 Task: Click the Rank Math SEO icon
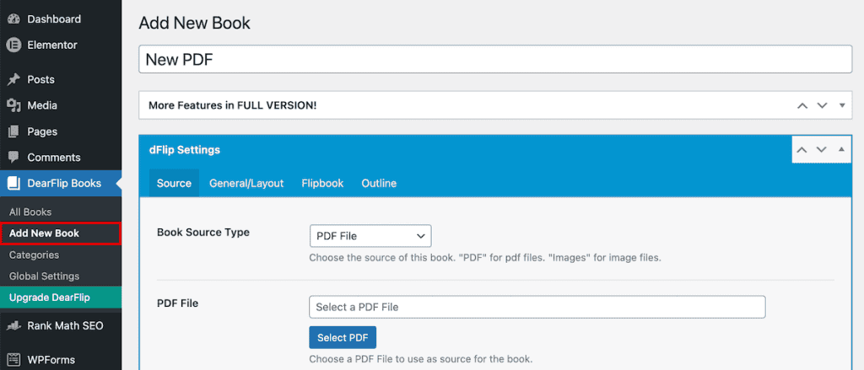click(13, 326)
